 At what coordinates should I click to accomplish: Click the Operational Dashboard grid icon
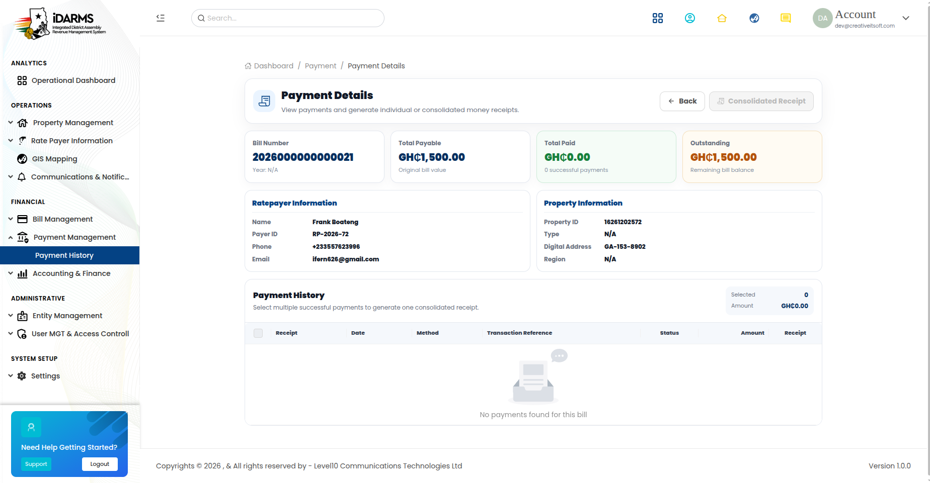click(22, 80)
